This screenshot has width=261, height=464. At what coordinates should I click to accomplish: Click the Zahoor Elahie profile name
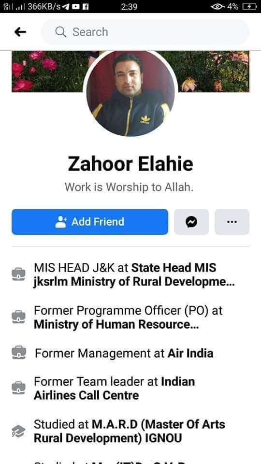pyautogui.click(x=130, y=164)
